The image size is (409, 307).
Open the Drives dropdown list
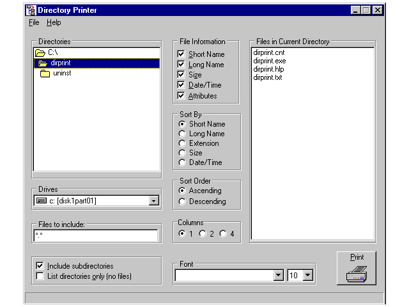tap(153, 201)
